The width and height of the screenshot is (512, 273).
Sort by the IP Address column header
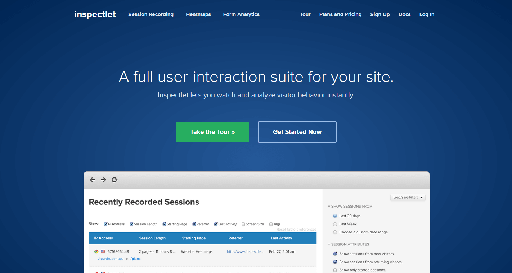103,238
